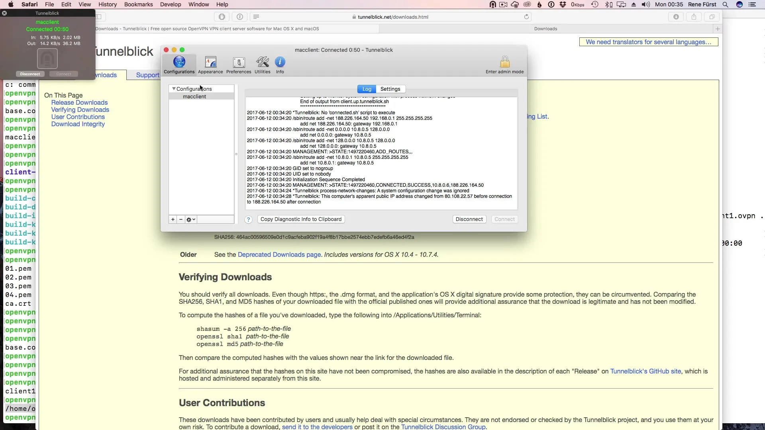Click the split-view divider handle in Tunnelblick
The image size is (765, 430).
pos(236,154)
